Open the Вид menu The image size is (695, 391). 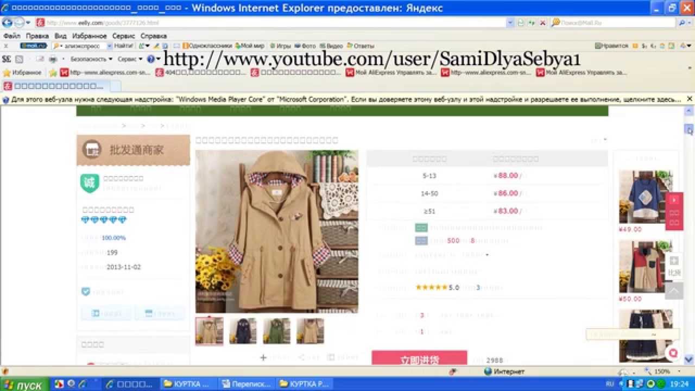[60, 36]
